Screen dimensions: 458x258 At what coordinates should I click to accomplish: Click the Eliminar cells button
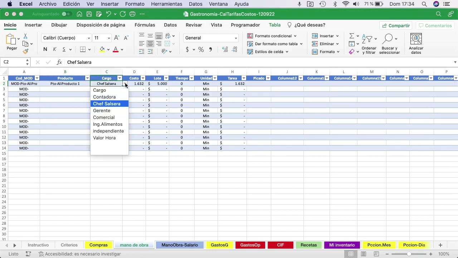coord(325,44)
